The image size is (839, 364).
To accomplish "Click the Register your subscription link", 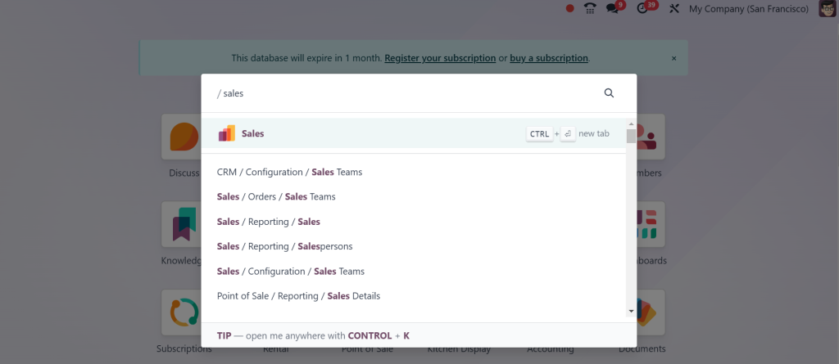I will 440,58.
